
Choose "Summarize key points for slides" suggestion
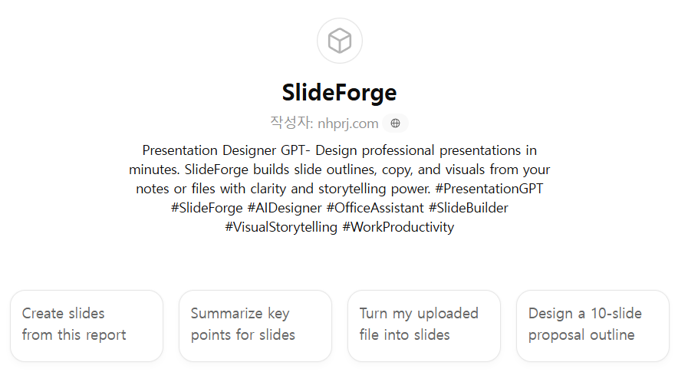pyautogui.click(x=255, y=324)
